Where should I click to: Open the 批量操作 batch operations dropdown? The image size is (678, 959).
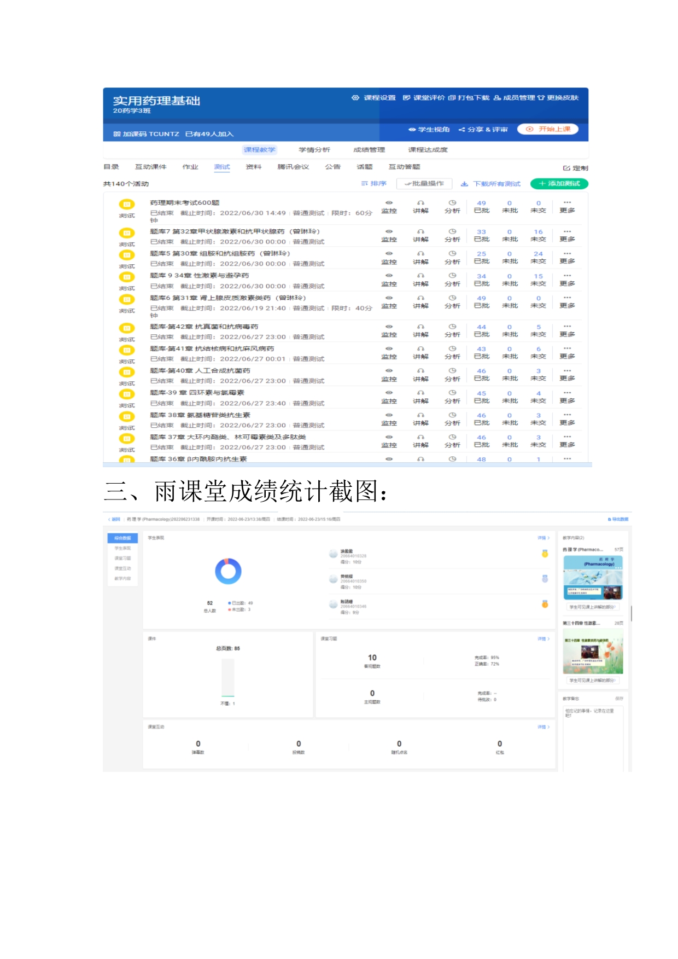[x=424, y=184]
